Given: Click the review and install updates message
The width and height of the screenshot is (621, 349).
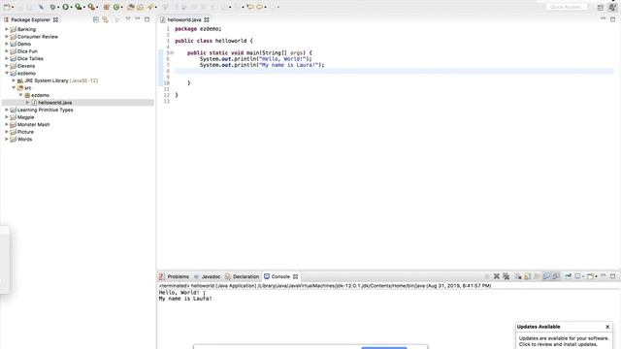Looking at the screenshot, I should (x=564, y=341).
